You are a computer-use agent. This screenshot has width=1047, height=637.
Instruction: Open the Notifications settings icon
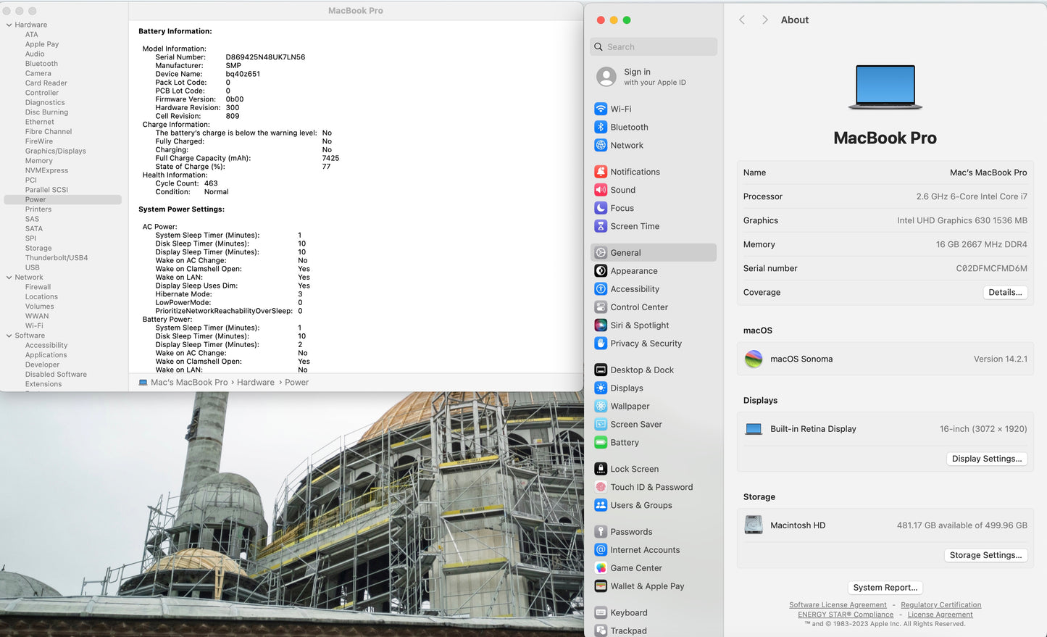[x=601, y=172]
